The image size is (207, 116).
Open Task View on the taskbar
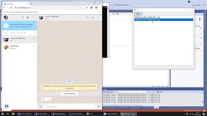pos(8,114)
